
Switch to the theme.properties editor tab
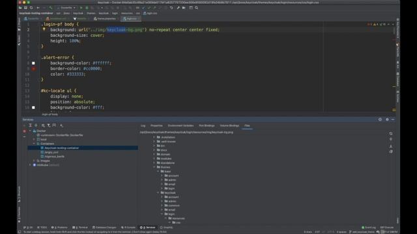pyautogui.click(x=104, y=19)
